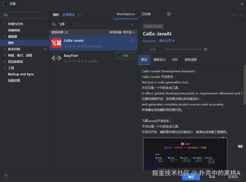Viewport: 246px width, 182px height.
Task: Open the 评价 tab
Action: 175,60
